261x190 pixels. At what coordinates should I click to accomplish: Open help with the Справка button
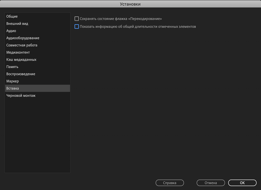click(x=170, y=183)
